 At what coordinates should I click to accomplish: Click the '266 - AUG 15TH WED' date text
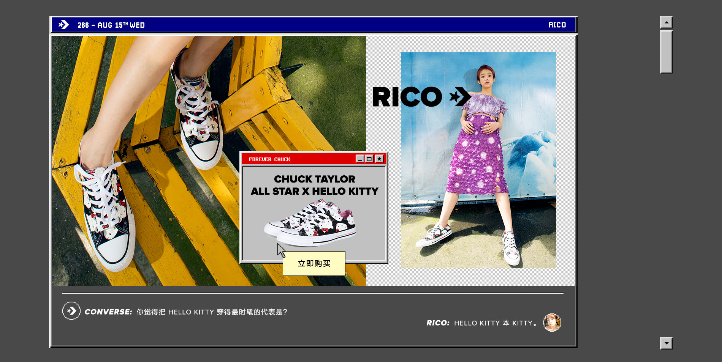coord(111,25)
